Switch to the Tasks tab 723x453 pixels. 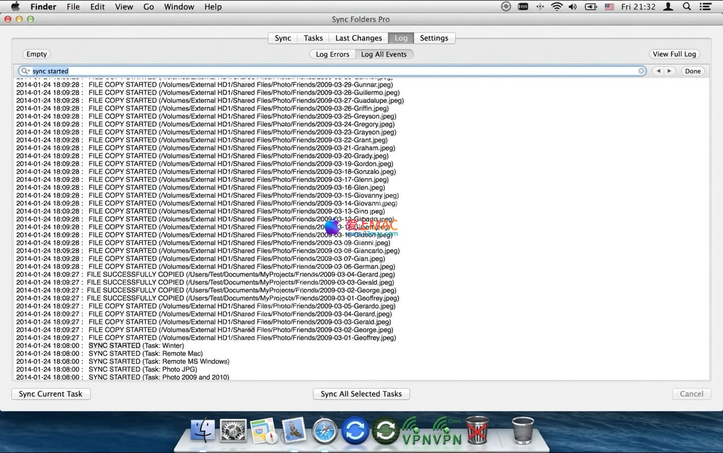[313, 38]
